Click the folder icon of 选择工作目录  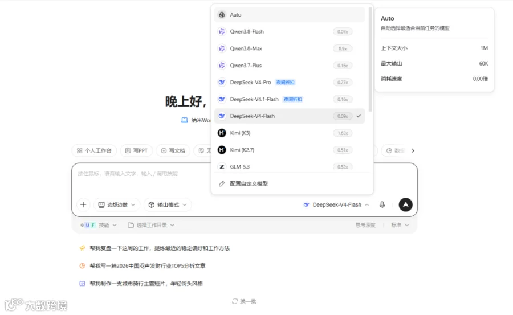click(x=131, y=226)
